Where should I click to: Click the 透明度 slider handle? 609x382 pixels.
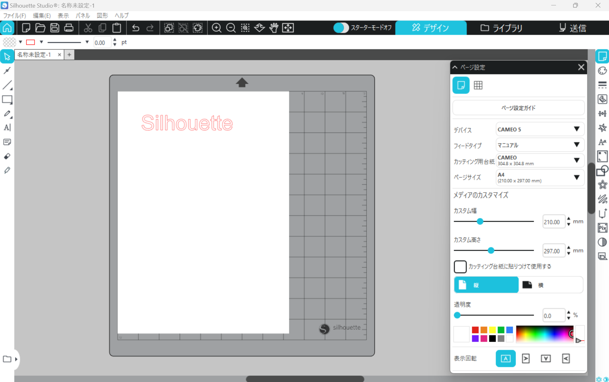tap(457, 315)
